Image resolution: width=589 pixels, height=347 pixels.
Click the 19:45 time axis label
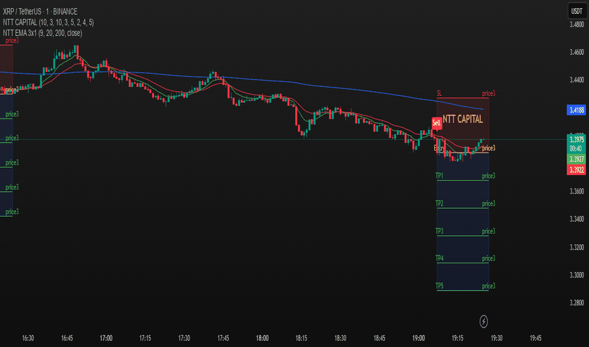[536, 338]
